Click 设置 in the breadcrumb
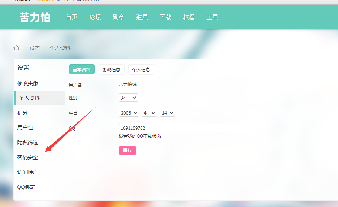 coord(35,48)
